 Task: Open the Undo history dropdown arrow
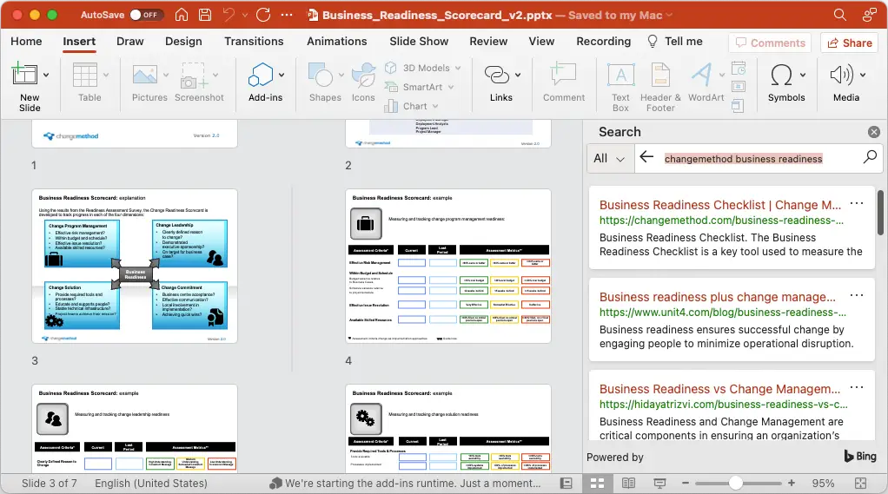click(x=245, y=16)
